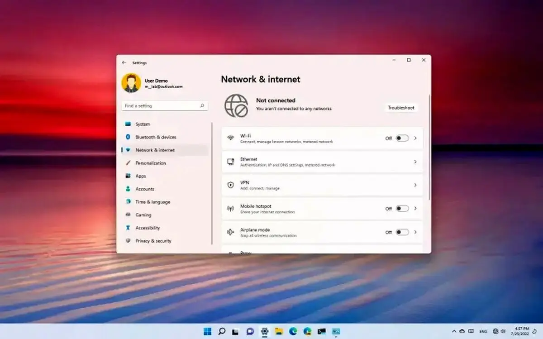The width and height of the screenshot is (543, 339).
Task: Open Personalization settings
Action: point(165,163)
